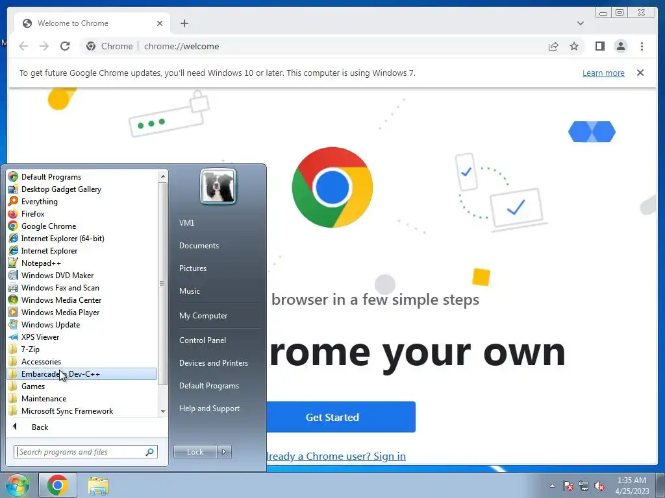
Task: Open the VM1 user folder
Action: coord(186,223)
